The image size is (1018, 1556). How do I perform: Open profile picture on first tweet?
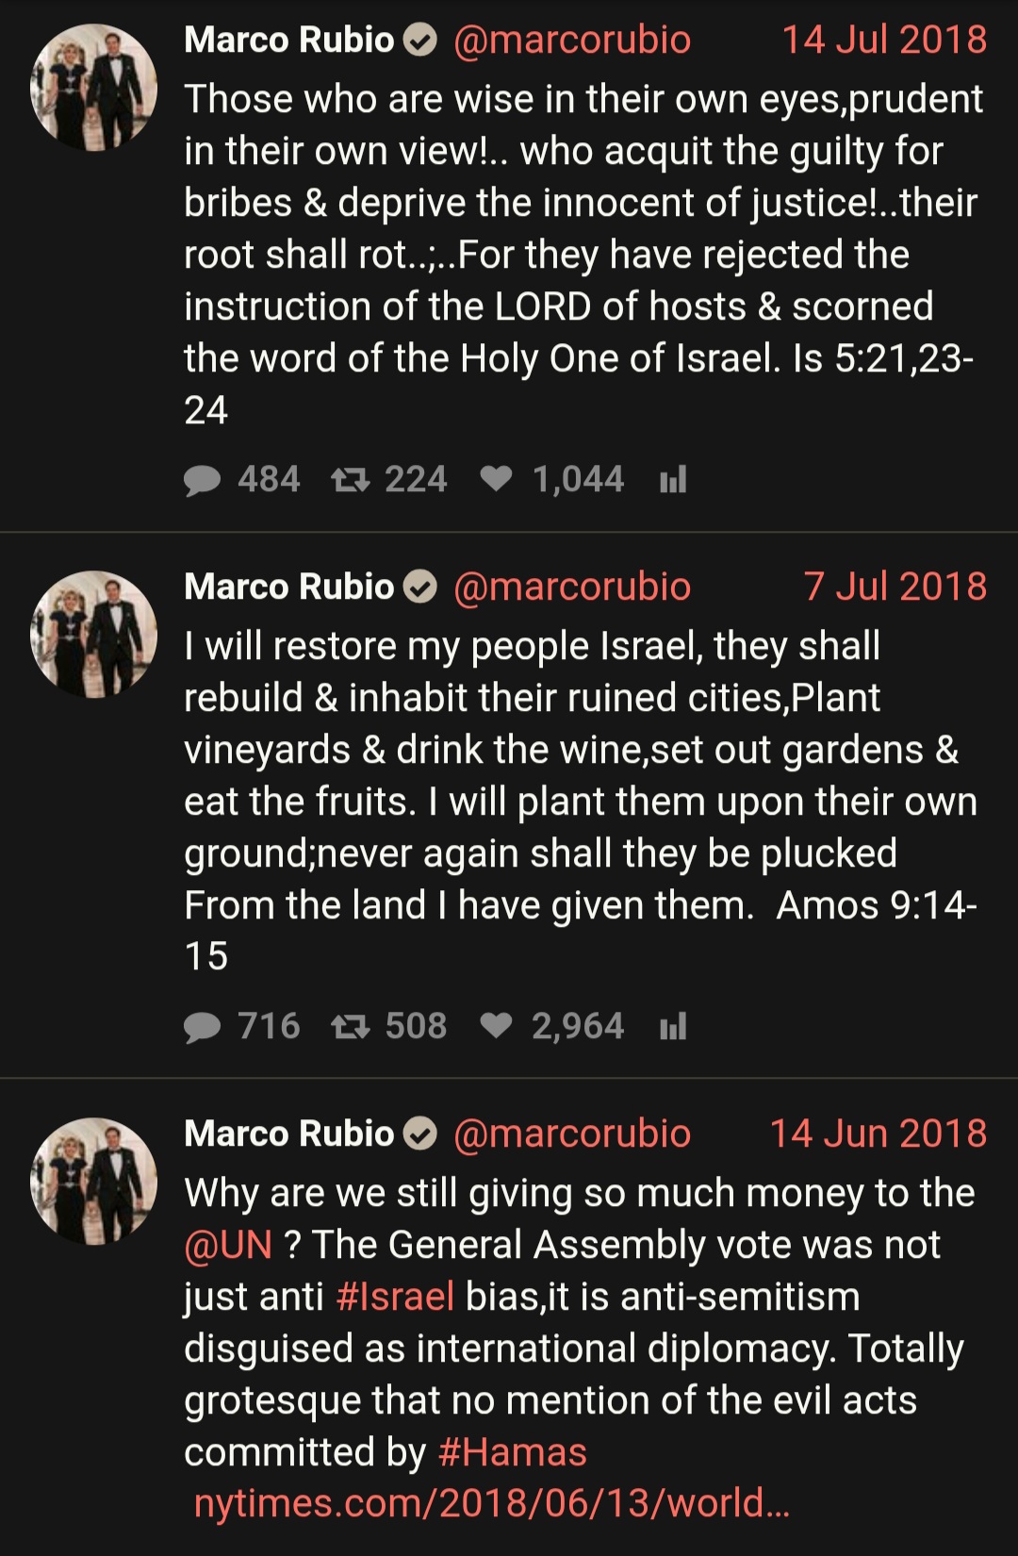point(93,88)
